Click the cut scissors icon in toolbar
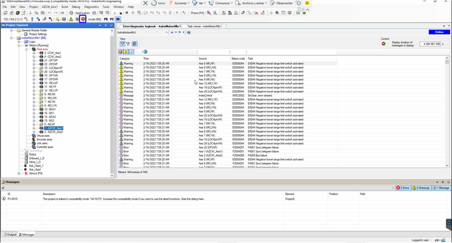Image resolution: width=452 pixels, height=243 pixels. pyautogui.click(x=31, y=13)
